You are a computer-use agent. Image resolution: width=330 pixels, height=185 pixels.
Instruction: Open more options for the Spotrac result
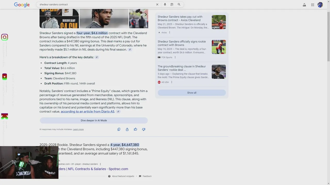(100, 164)
